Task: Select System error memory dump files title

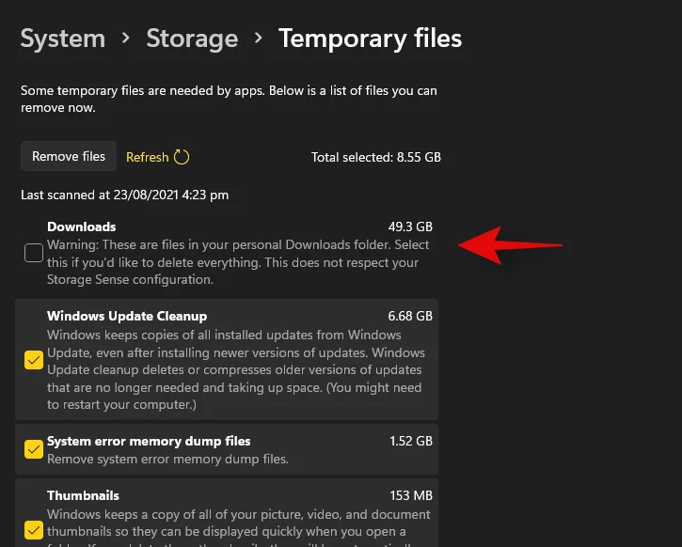Action: click(x=149, y=441)
